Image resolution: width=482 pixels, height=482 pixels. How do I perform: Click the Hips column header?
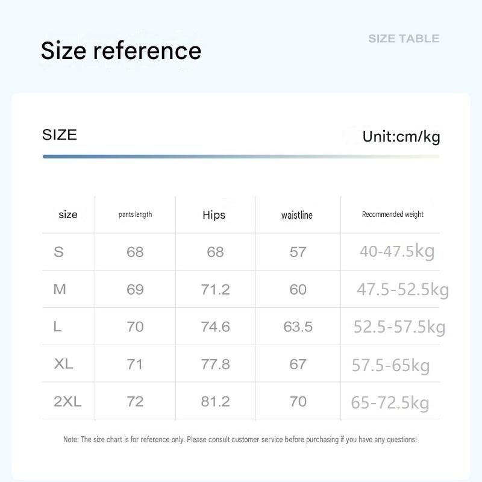point(214,215)
